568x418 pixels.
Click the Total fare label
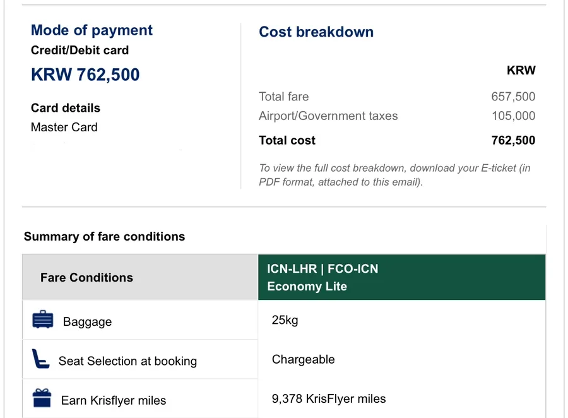click(284, 97)
